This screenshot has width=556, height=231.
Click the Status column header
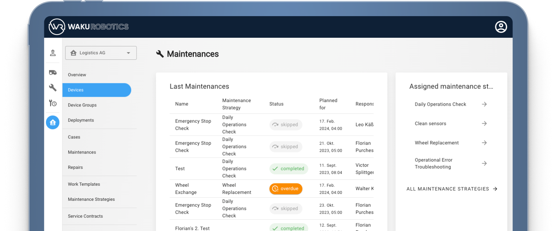(276, 104)
